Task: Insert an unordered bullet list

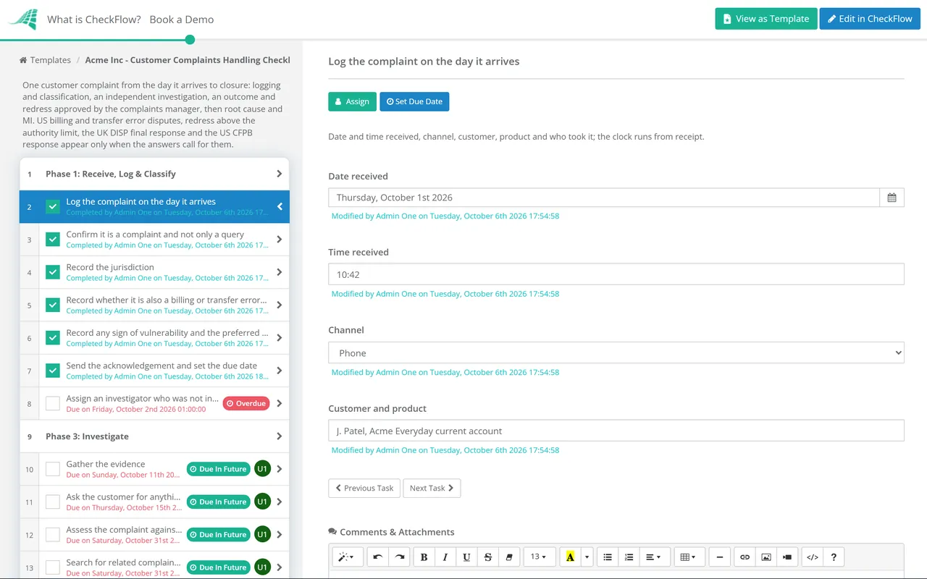Action: [608, 557]
